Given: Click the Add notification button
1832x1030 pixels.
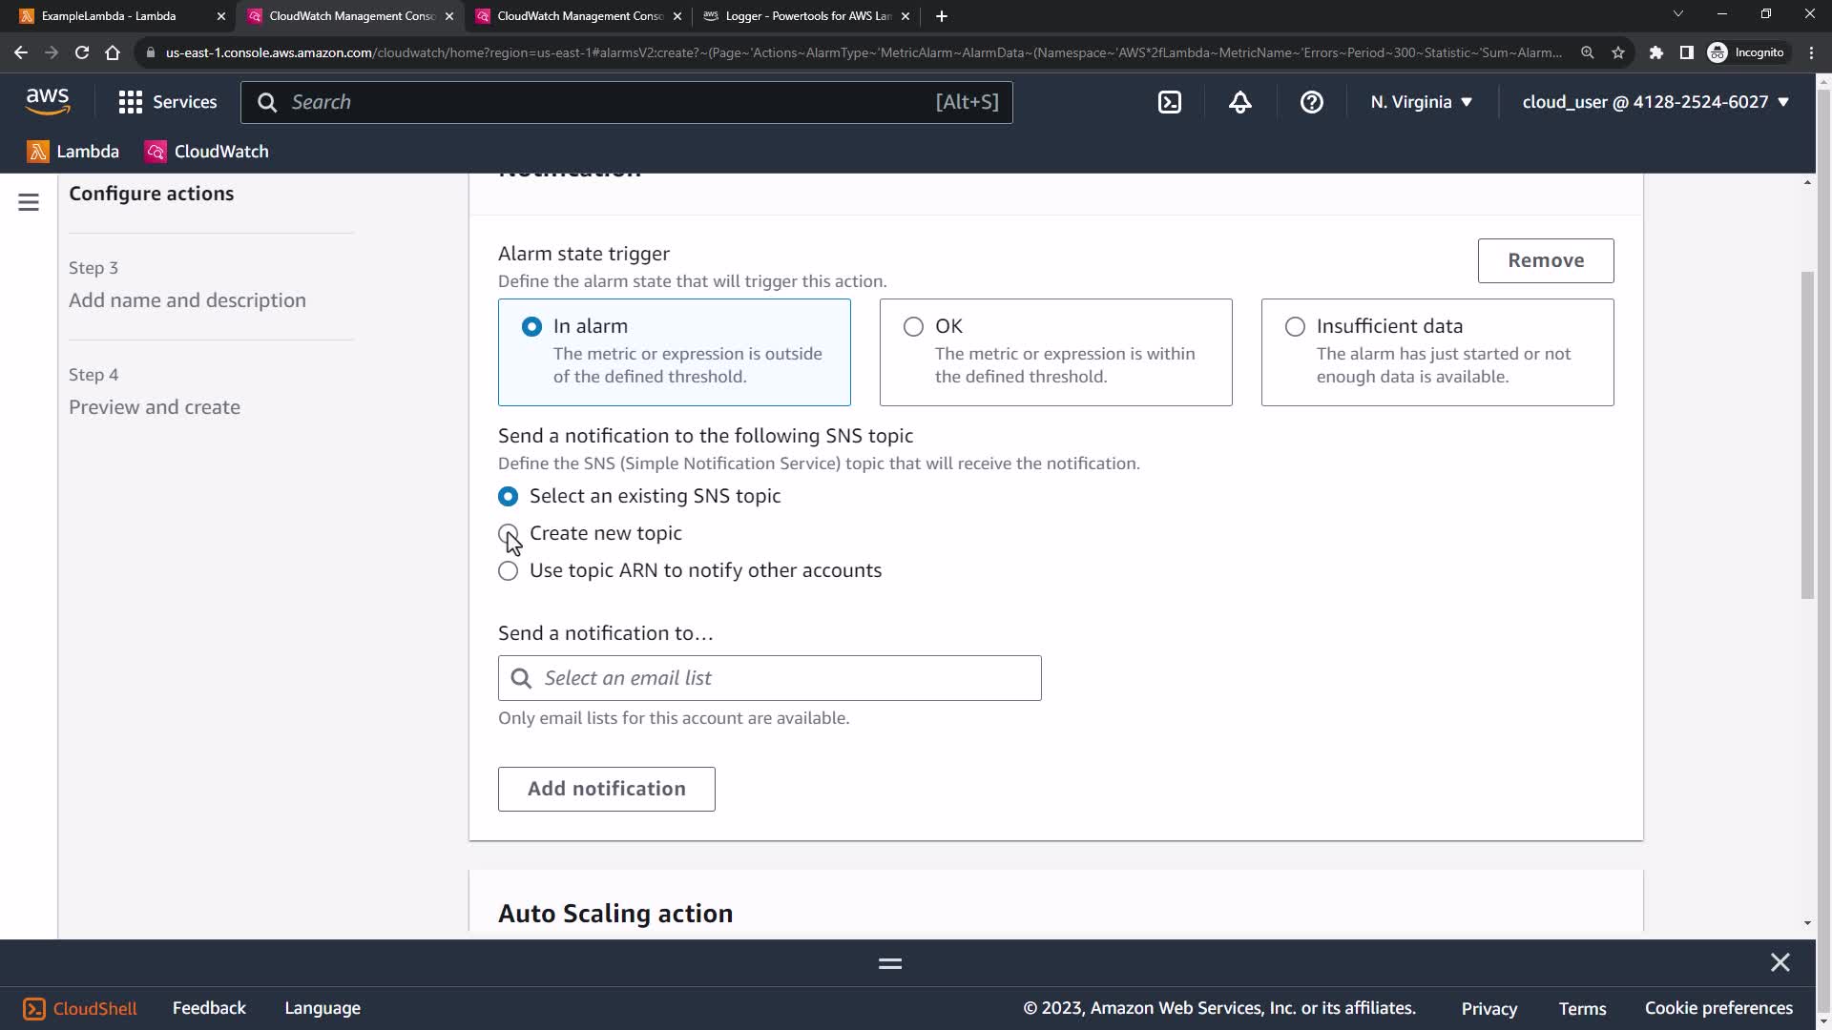Looking at the screenshot, I should point(606,789).
